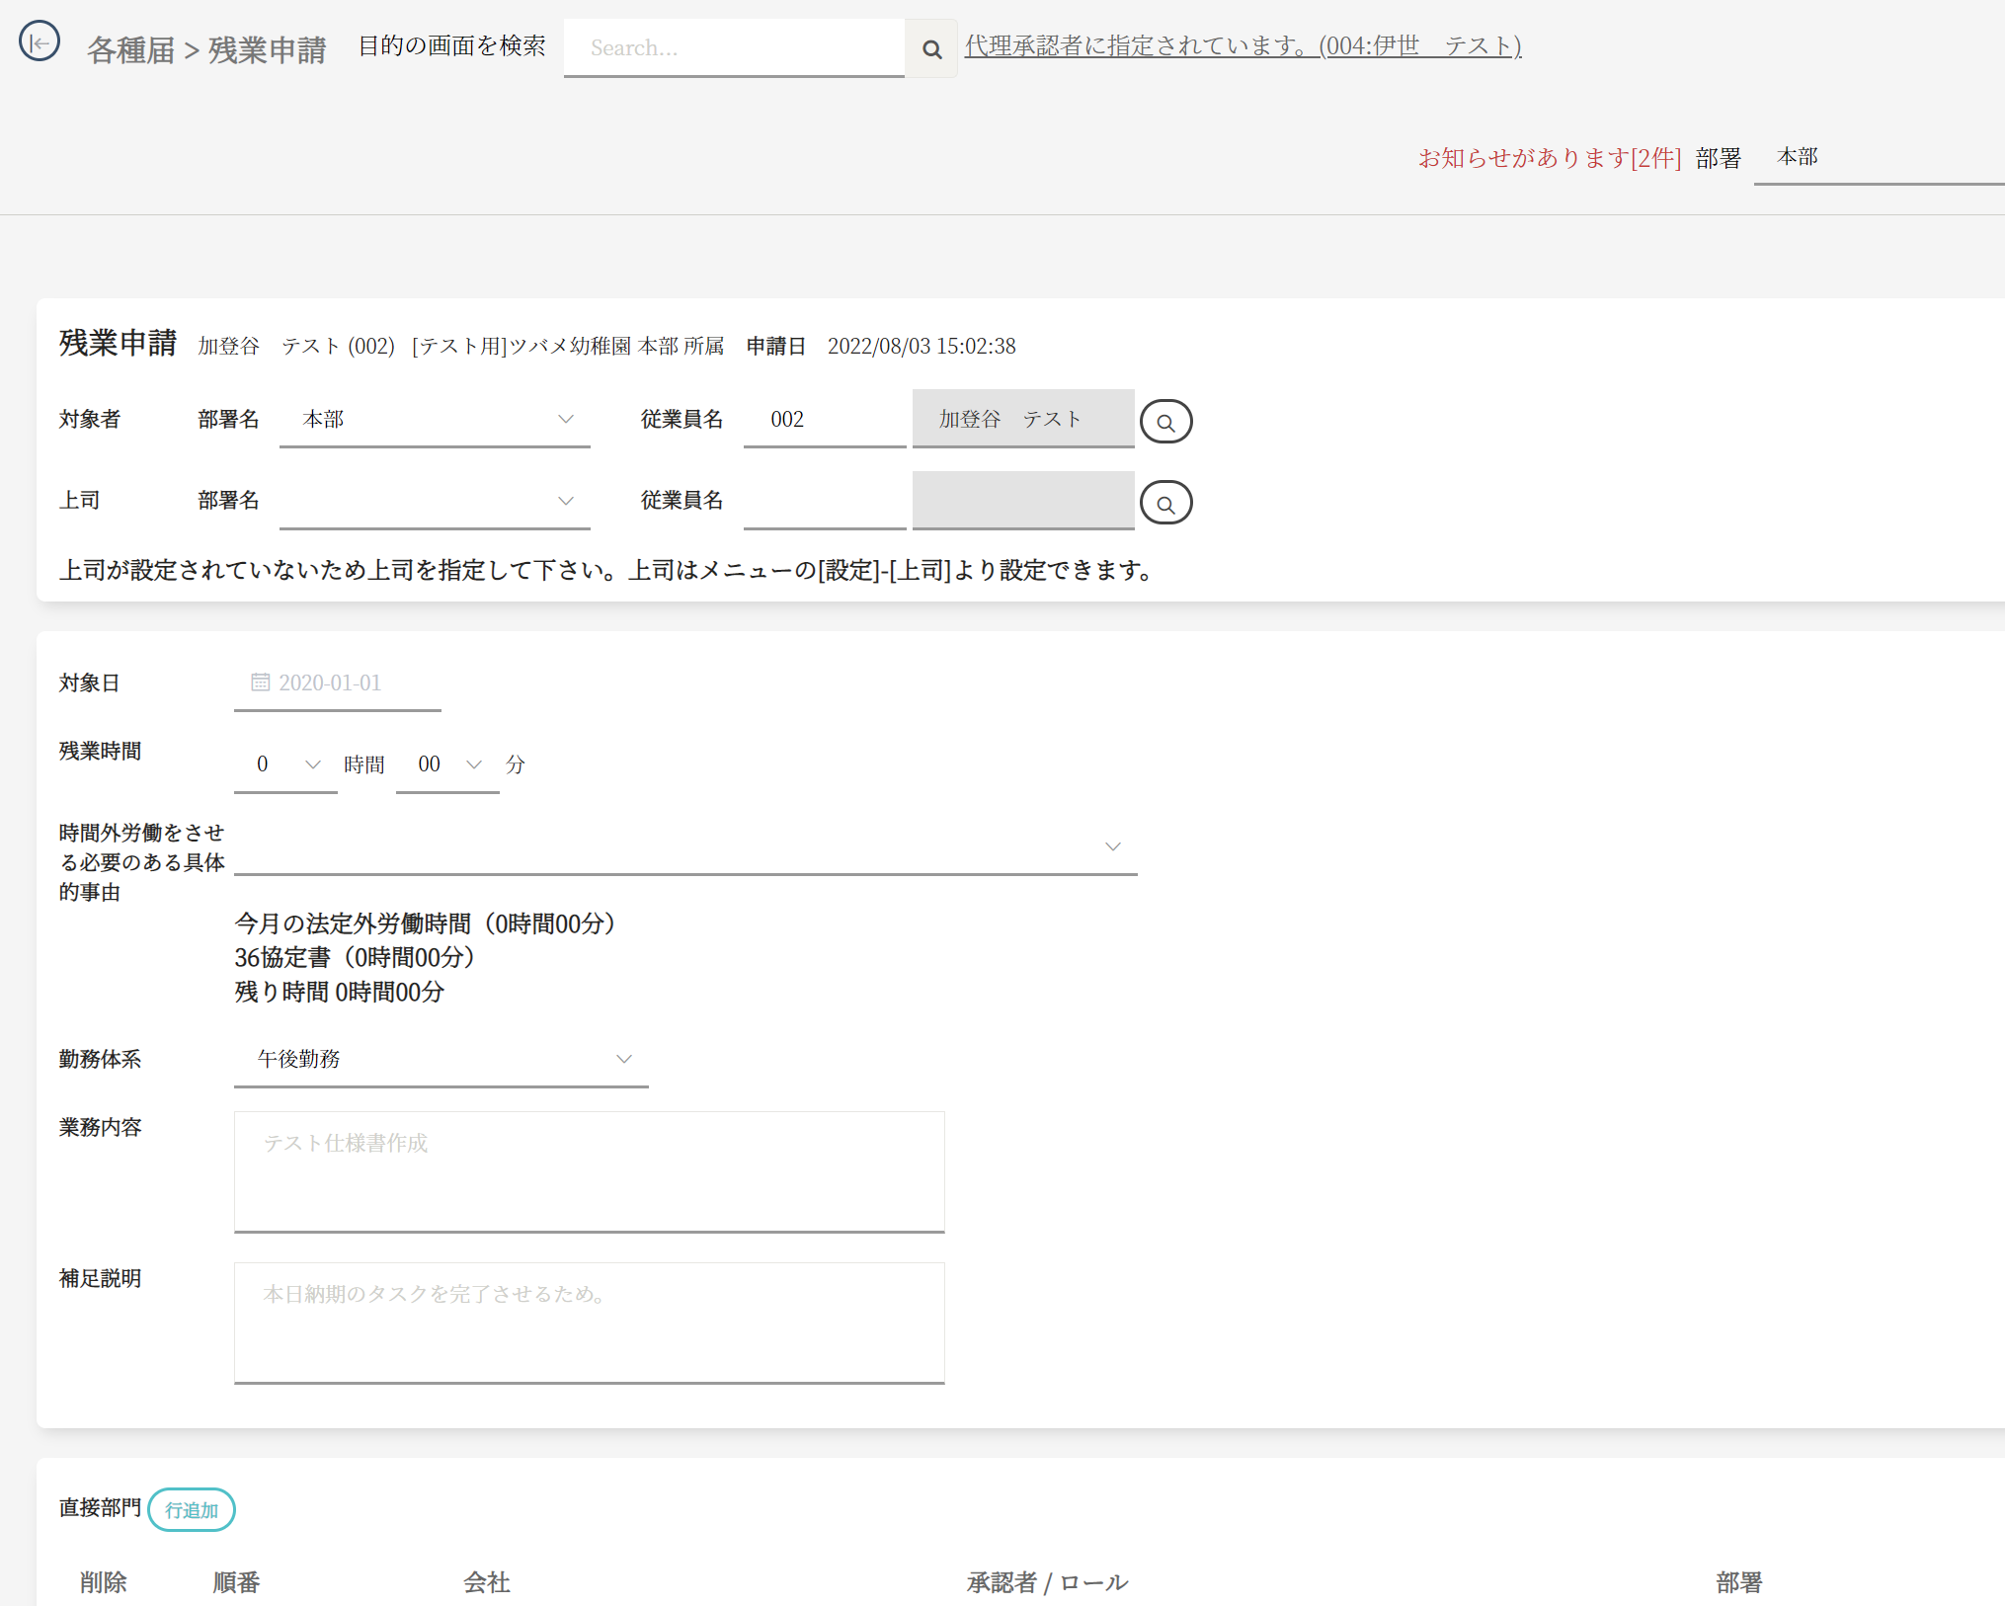
Task: Click the 業務内容 text area
Action: coord(589,1171)
